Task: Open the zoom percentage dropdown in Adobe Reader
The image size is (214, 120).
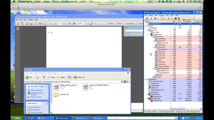Action: pos(85,24)
